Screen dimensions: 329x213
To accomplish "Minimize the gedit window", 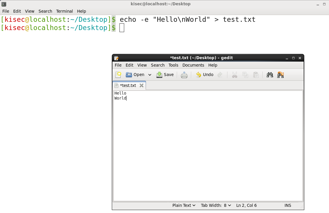I will 287,58.
